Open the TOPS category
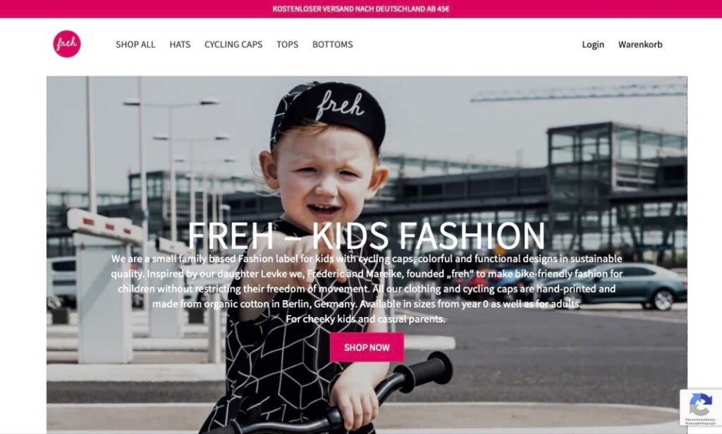The width and height of the screenshot is (722, 434). [288, 44]
